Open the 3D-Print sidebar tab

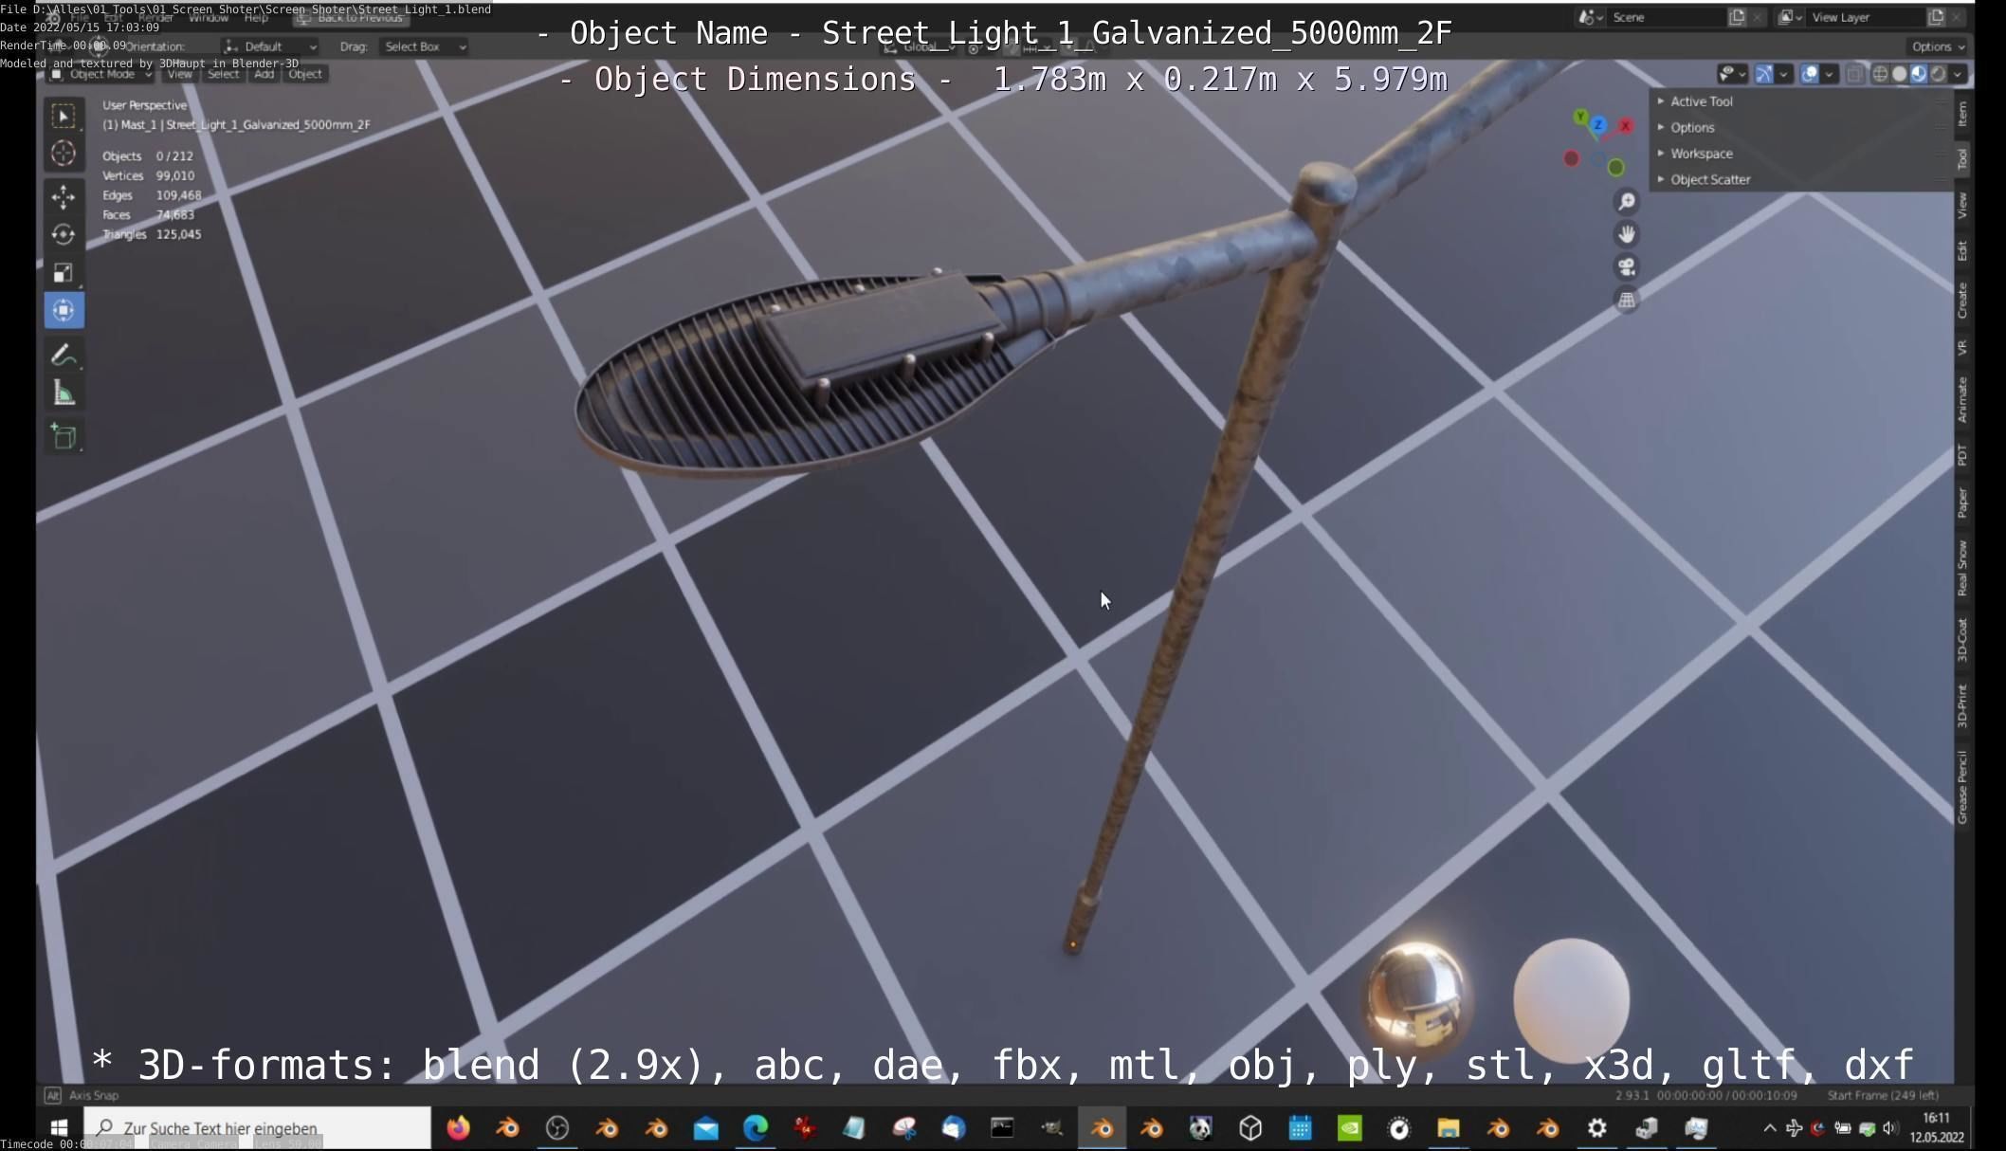pyautogui.click(x=1962, y=705)
